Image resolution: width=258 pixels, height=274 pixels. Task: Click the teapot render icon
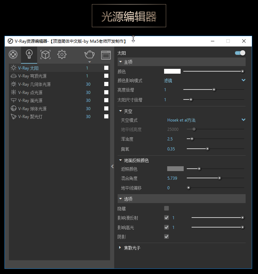point(89,54)
